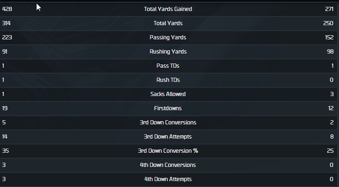339x187 pixels.
Task: Select the 4th Down Conversions label
Action: 168,165
